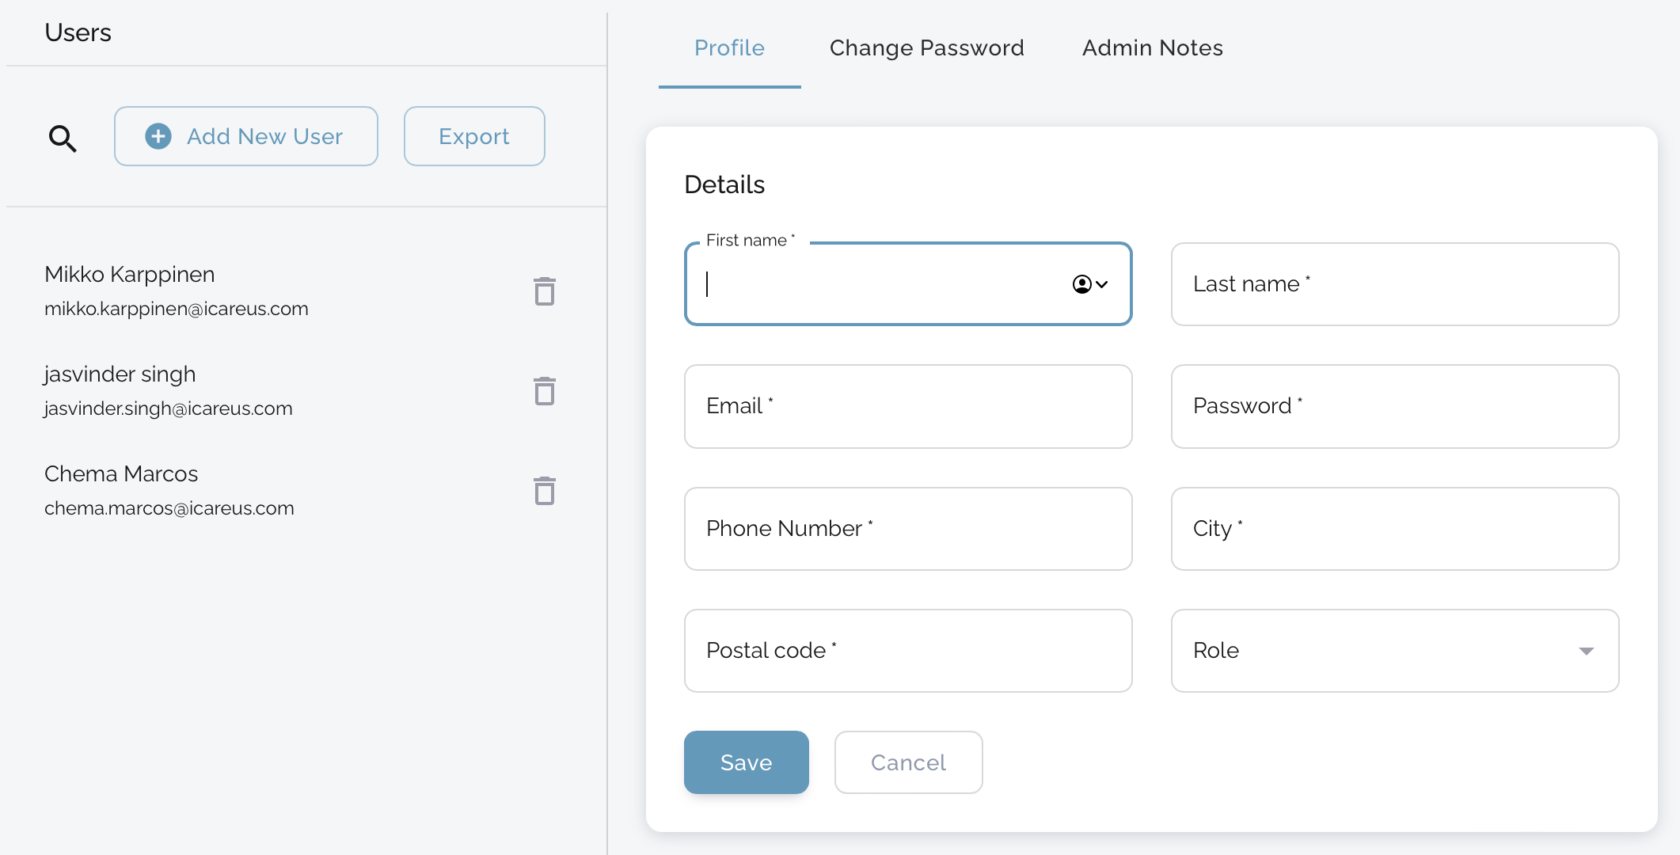Select the Profile tab
The height and width of the screenshot is (855, 1680).
[x=729, y=48]
